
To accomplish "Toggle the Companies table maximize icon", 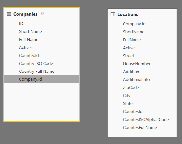I will (42, 14).
